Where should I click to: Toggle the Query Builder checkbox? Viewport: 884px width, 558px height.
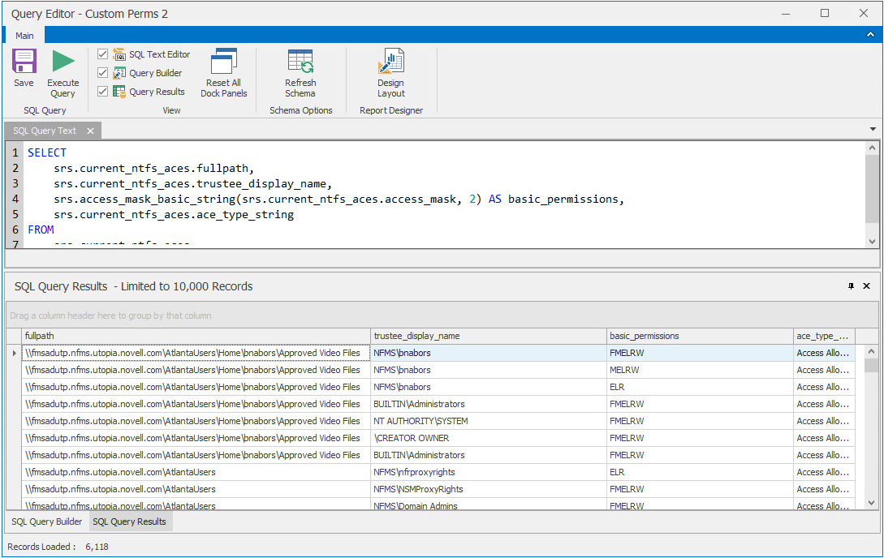coord(102,73)
